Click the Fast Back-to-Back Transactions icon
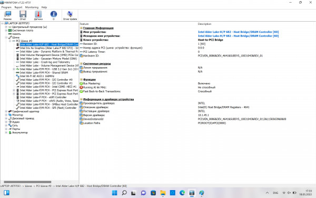This screenshot has width=316, height=198. [81, 91]
